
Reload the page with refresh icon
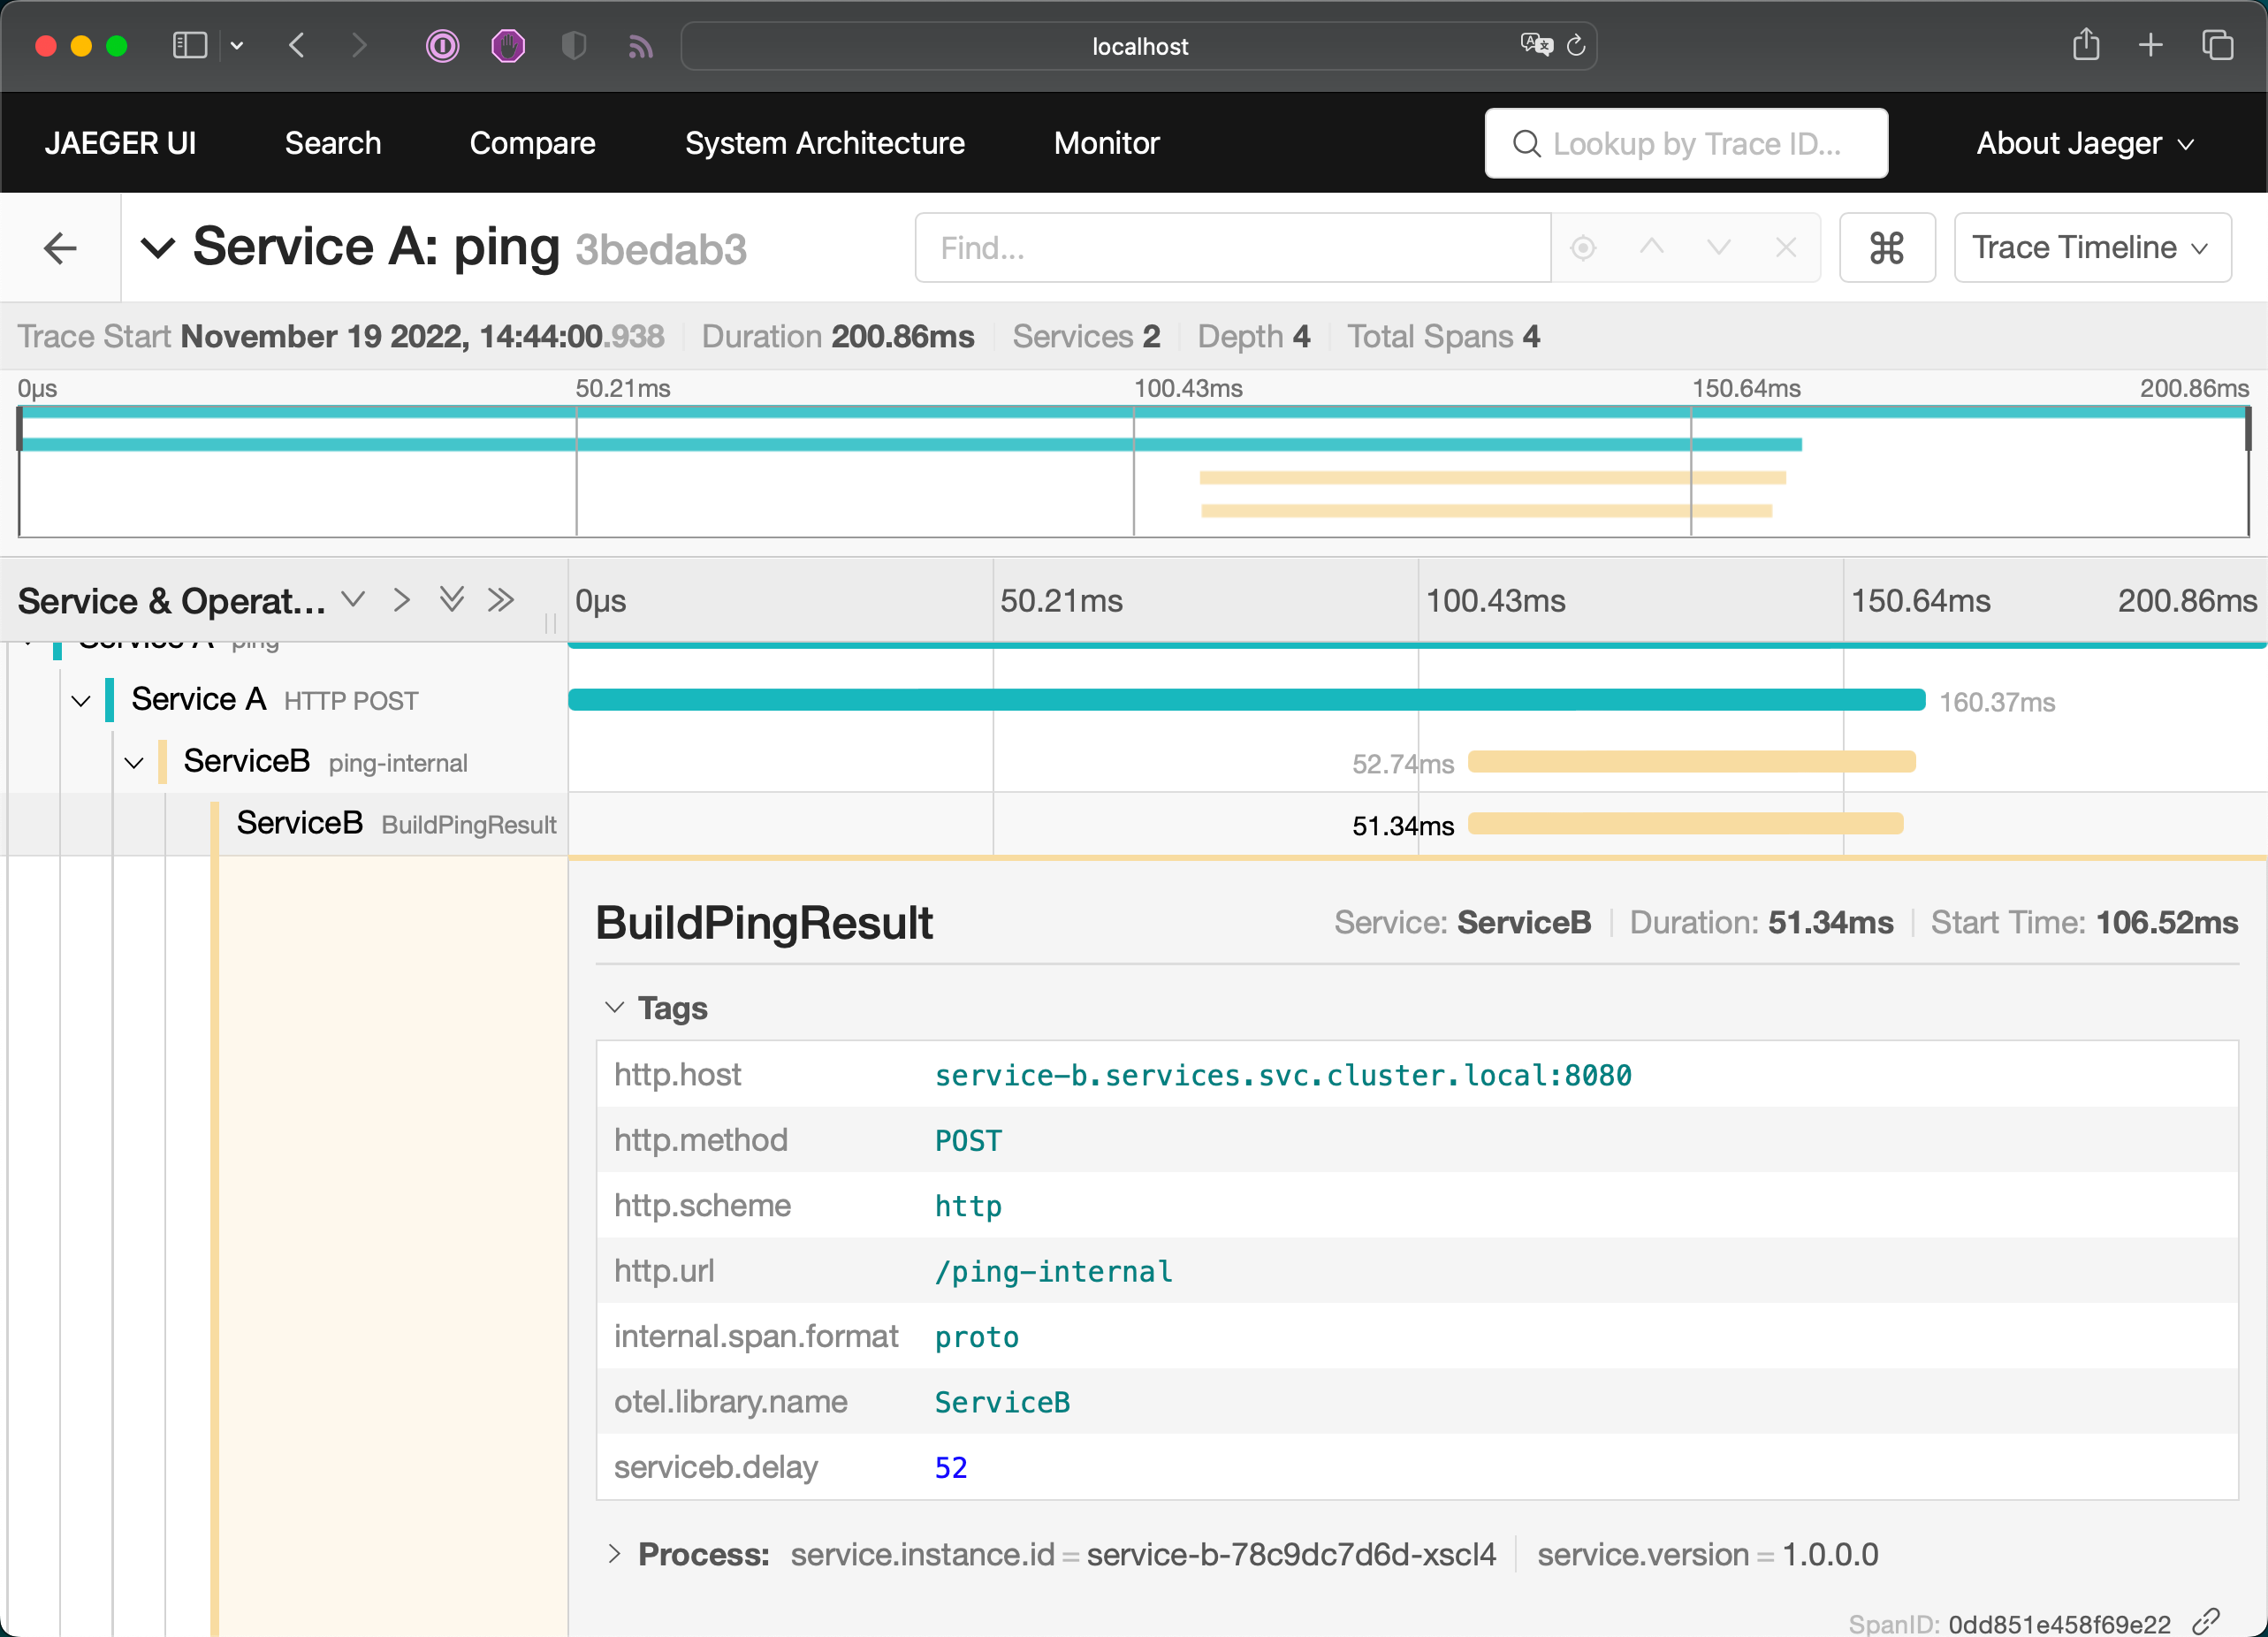coord(1576,45)
